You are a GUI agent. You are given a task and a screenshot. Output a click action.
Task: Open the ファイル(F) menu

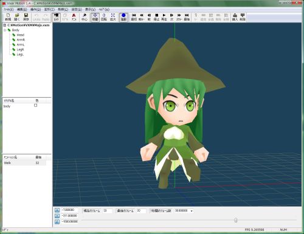coord(9,10)
